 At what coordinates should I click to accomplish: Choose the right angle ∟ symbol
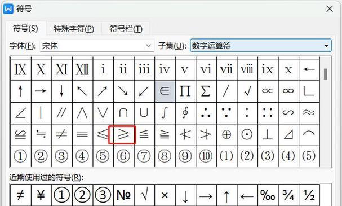(309, 91)
